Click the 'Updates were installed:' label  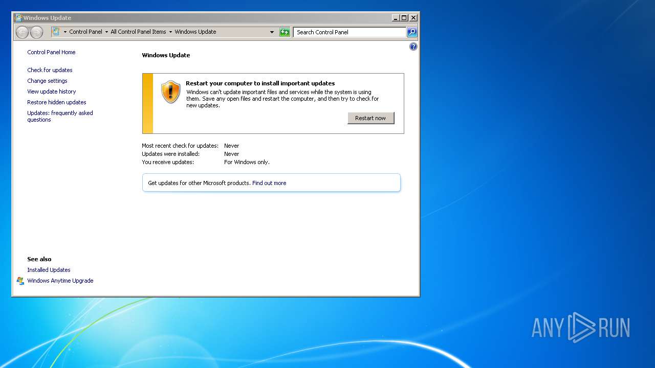coord(170,154)
